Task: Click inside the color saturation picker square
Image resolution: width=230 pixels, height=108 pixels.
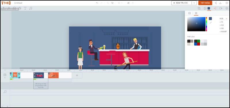Action: click(x=196, y=24)
